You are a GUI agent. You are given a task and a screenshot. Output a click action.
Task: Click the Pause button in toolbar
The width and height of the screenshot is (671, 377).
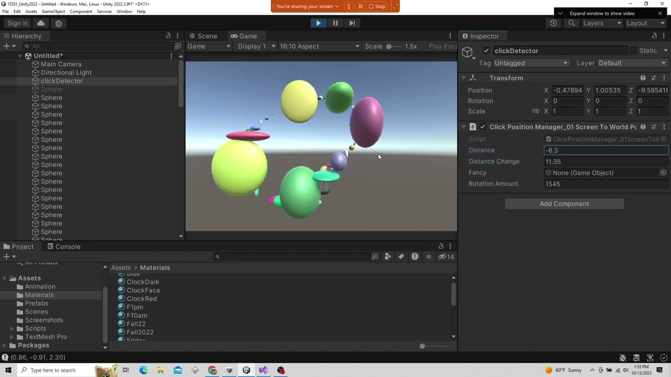(x=335, y=23)
